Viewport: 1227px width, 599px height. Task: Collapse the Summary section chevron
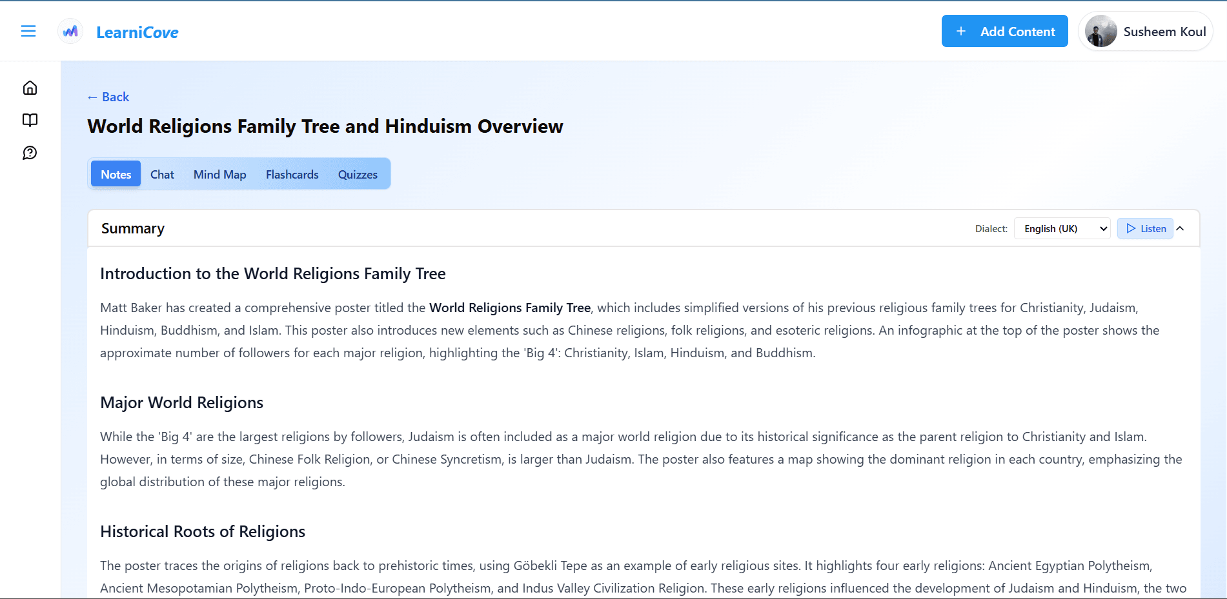pos(1180,228)
